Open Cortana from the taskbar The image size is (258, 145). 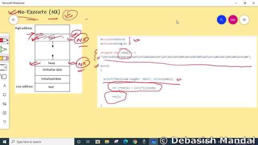(x=79, y=141)
